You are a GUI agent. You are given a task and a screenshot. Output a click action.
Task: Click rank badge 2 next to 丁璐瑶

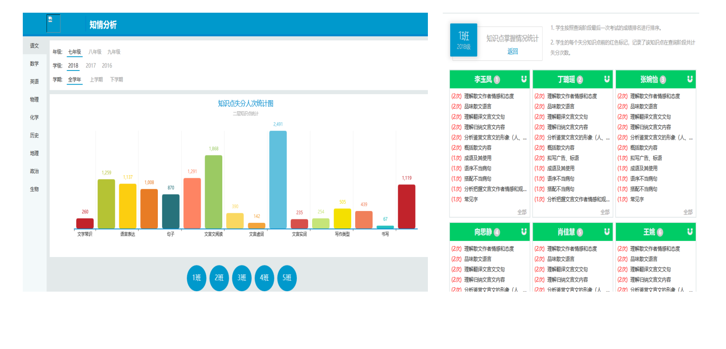580,80
